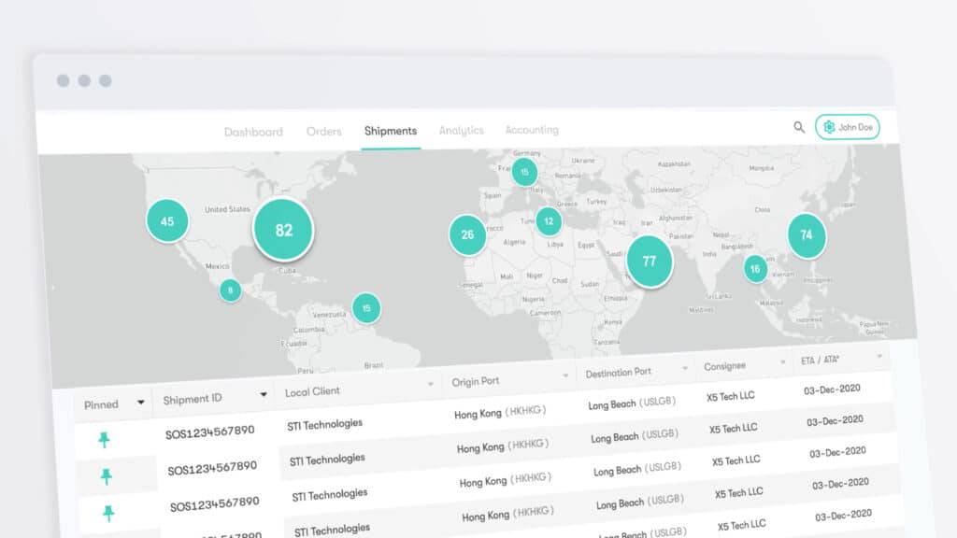Click second row 03-Dec-2020 date

[x=835, y=421]
